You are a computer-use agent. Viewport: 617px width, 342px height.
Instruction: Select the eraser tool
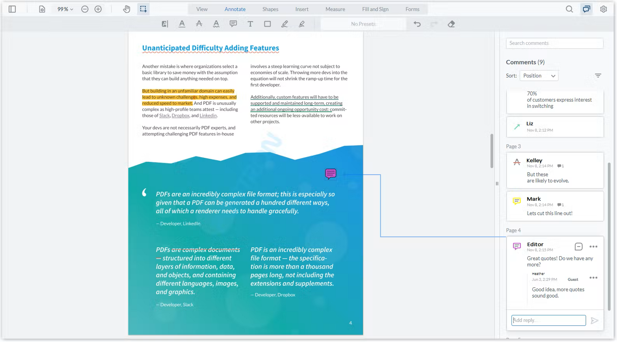[x=451, y=24]
